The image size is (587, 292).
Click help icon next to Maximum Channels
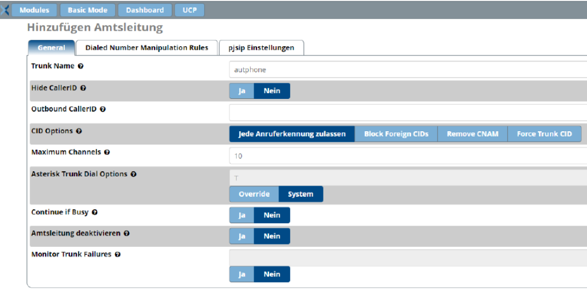(x=107, y=153)
